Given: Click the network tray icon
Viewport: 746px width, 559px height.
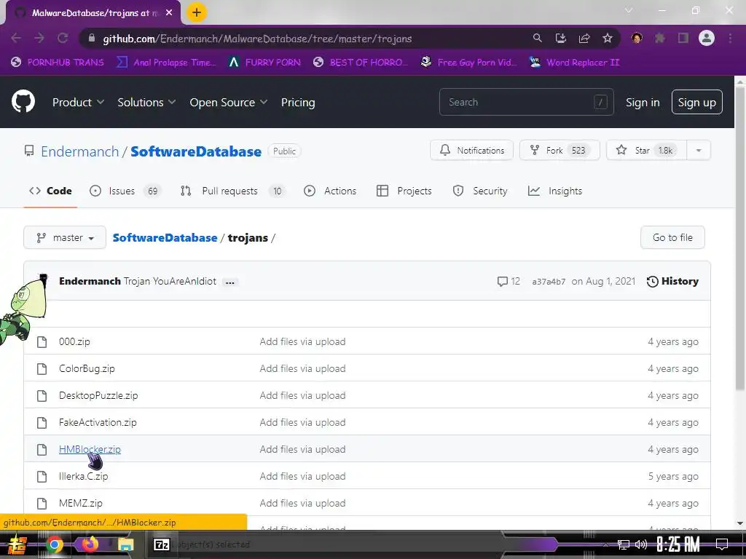Looking at the screenshot, I should 624,544.
